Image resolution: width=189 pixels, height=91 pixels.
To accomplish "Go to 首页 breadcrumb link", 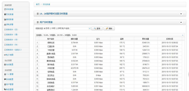I will 38,5.
